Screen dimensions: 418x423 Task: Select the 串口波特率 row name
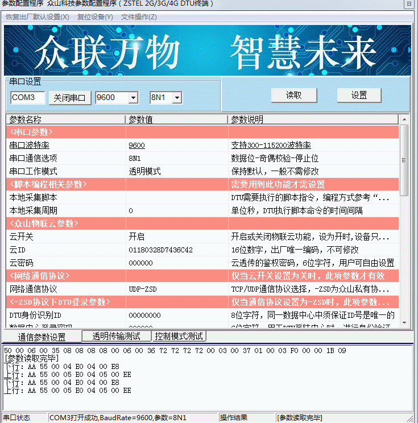click(30, 145)
